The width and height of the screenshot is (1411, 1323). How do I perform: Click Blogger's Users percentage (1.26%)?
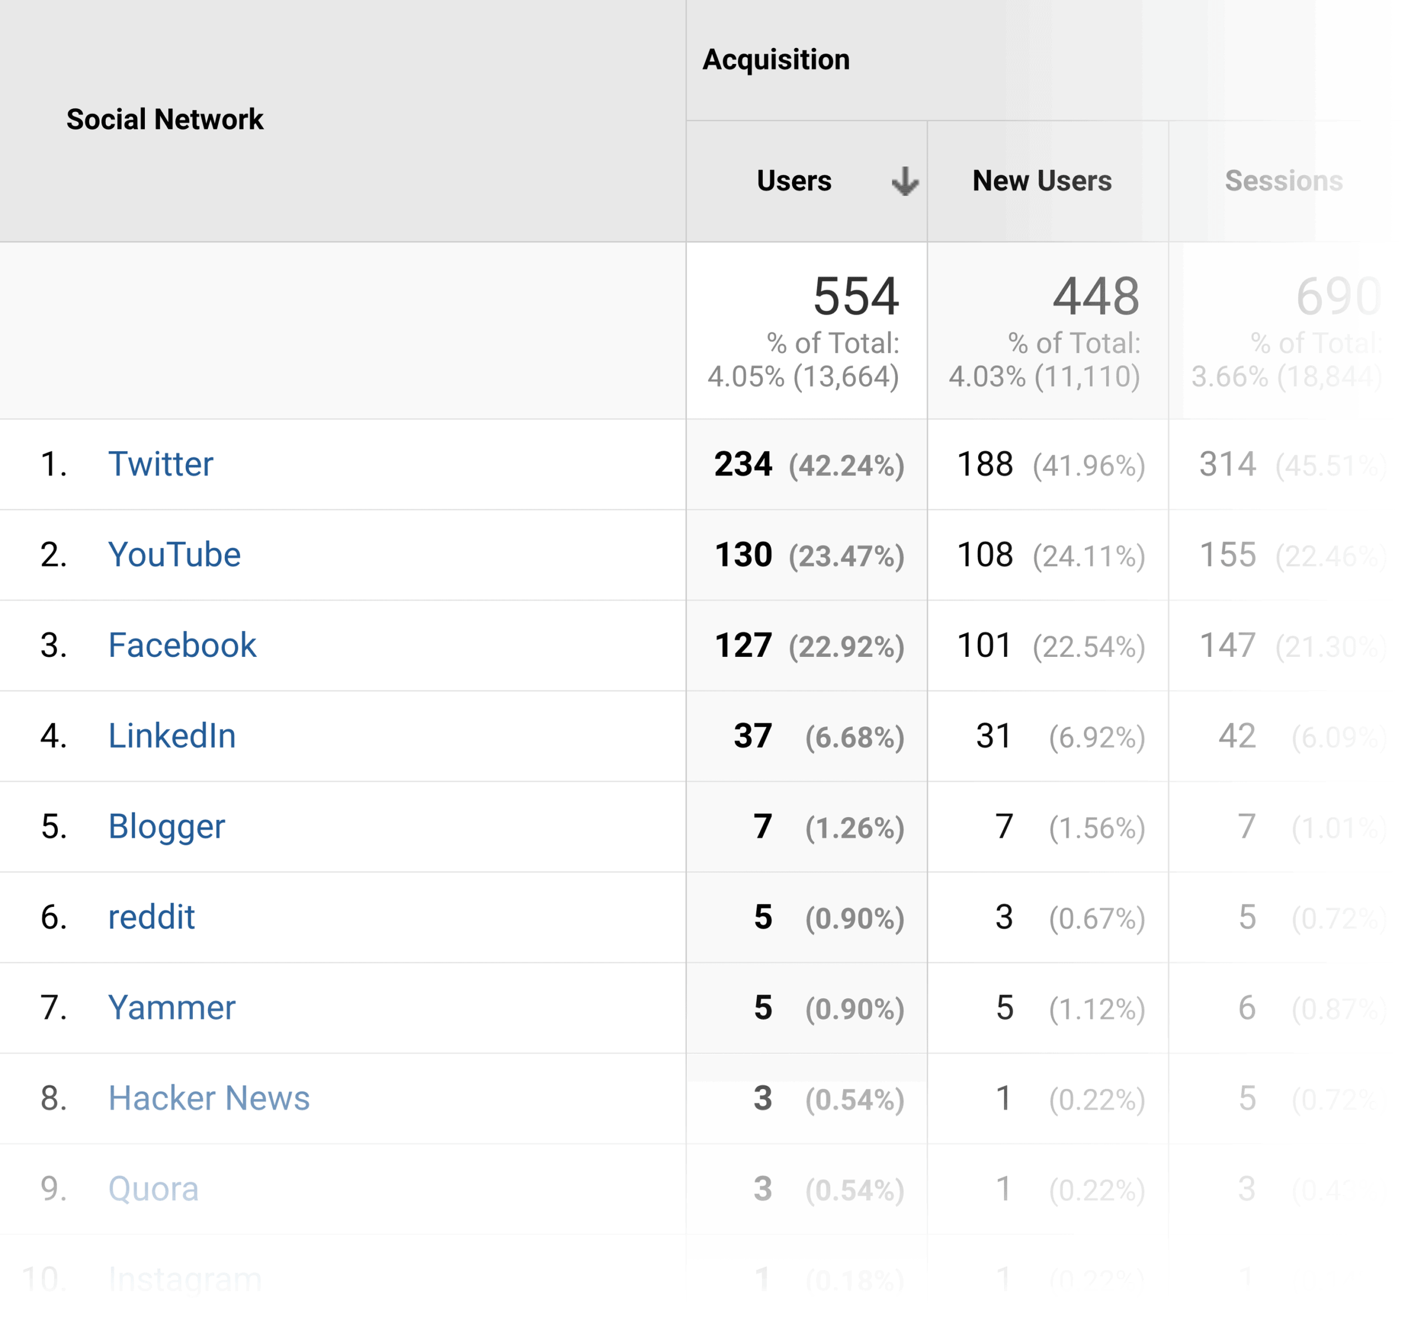point(854,828)
